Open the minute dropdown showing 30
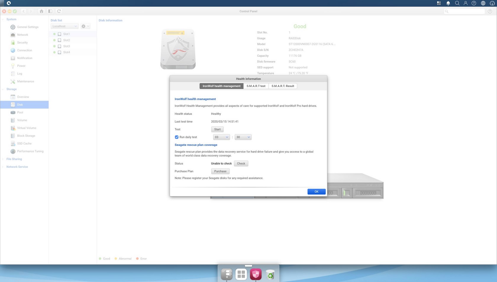This screenshot has width=497, height=282. pyautogui.click(x=243, y=137)
